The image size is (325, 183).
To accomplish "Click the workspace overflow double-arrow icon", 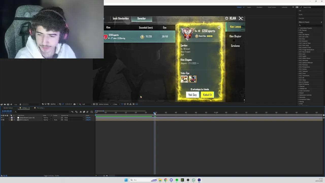I will (293, 7).
